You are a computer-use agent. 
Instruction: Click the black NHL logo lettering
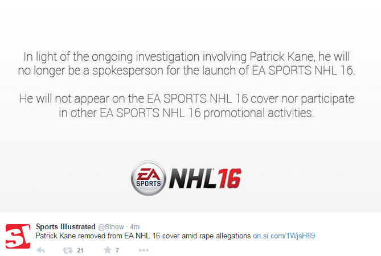click(192, 179)
